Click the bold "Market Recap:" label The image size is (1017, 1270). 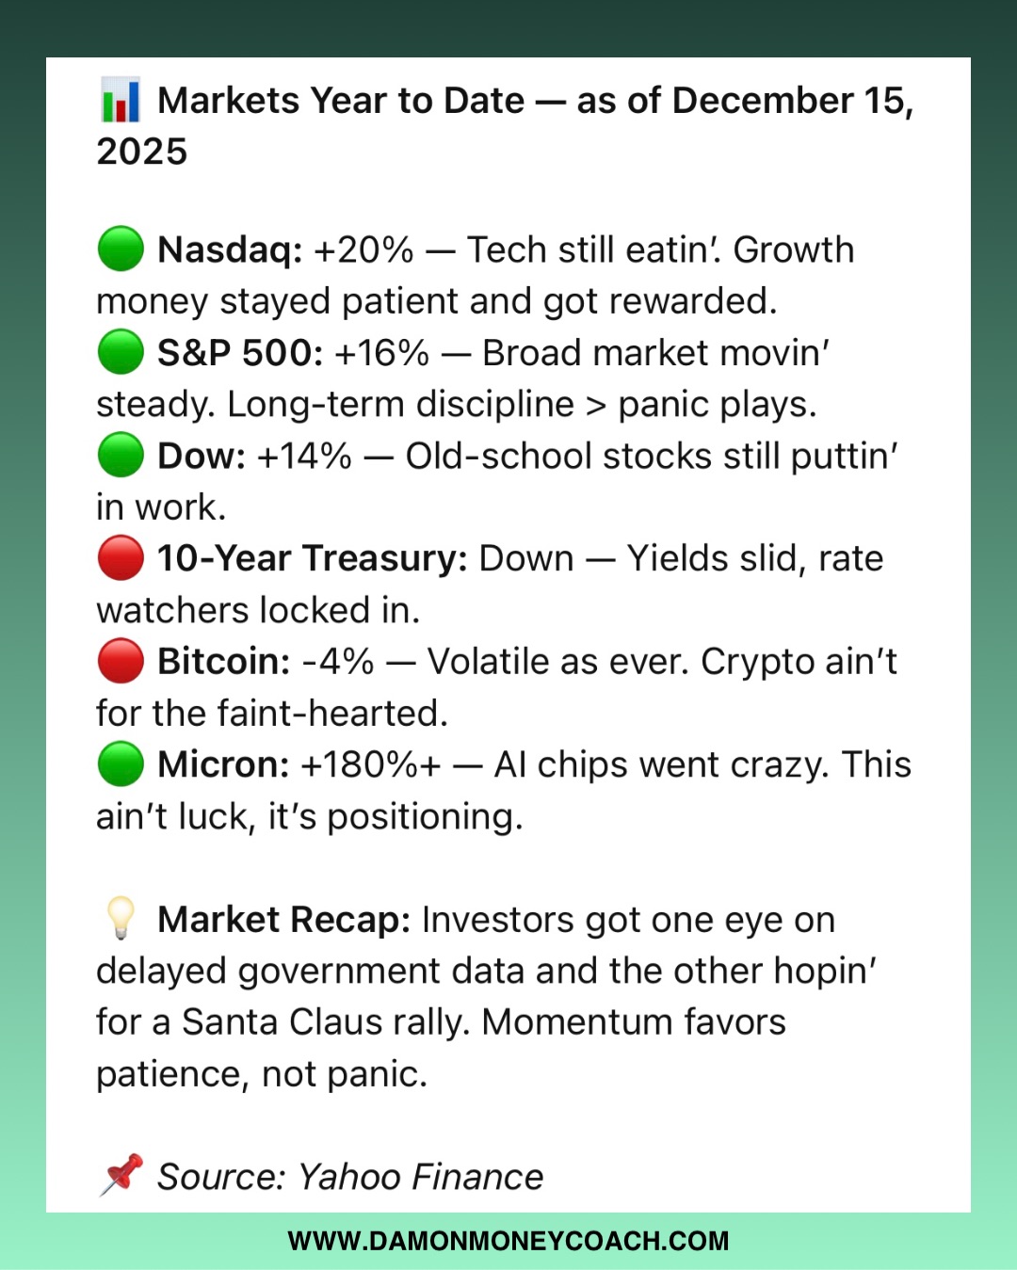(x=283, y=920)
